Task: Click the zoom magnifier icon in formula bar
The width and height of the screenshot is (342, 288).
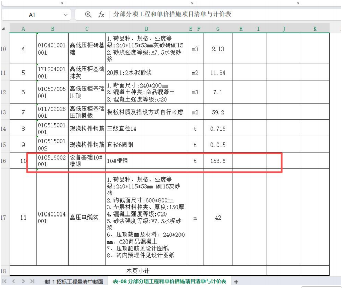Action: (x=88, y=15)
